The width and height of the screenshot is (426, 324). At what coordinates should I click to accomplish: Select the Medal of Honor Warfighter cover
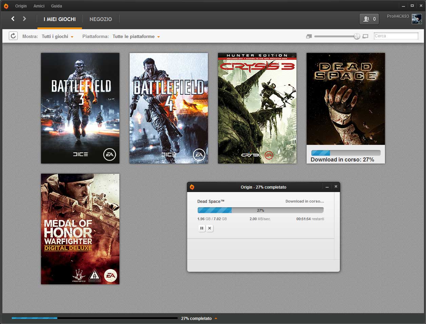coord(80,229)
